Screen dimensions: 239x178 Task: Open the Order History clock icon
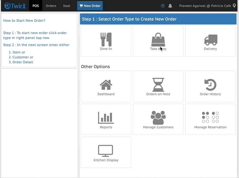click(x=210, y=85)
